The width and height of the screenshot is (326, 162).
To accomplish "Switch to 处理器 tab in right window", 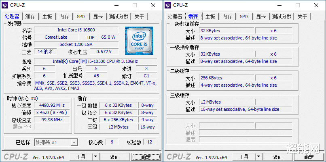I will pos(175,17).
